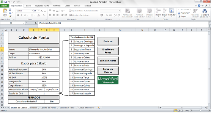Click the AutoSoma sigma button
Image resolution: width=211 pixels, height=138 pixels.
click(184, 9)
